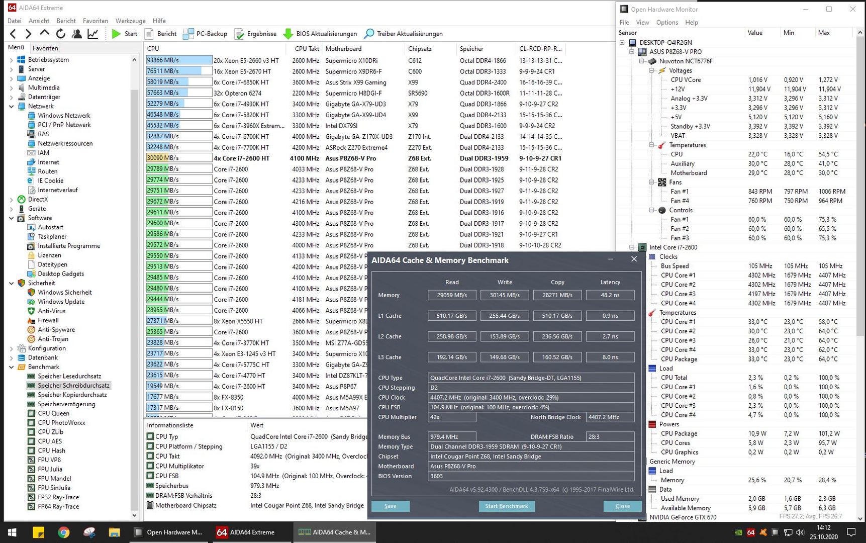The width and height of the screenshot is (866, 543).
Task: Click Memory Read value field 29059 MB/s
Action: pyautogui.click(x=452, y=295)
